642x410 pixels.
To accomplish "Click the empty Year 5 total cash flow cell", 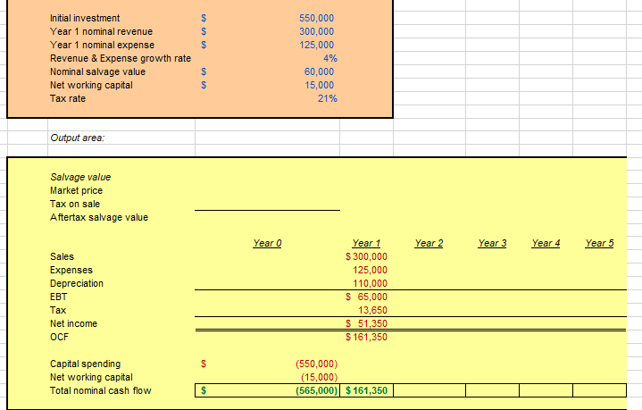I will point(599,390).
